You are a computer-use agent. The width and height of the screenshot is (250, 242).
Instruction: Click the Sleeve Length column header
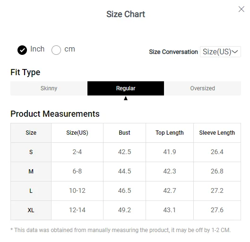click(217, 133)
